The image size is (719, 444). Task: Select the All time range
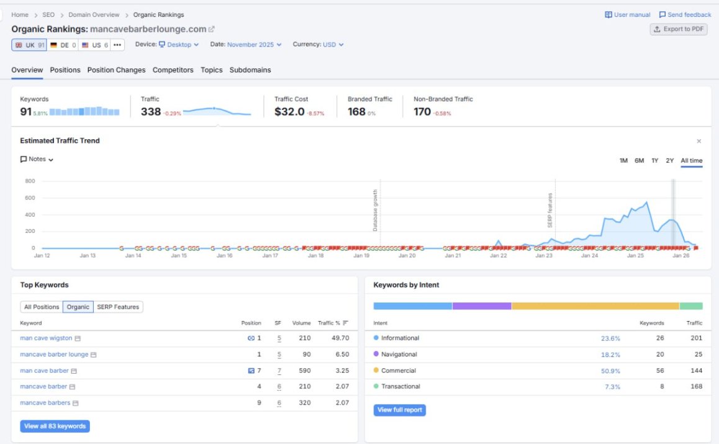[692, 161]
